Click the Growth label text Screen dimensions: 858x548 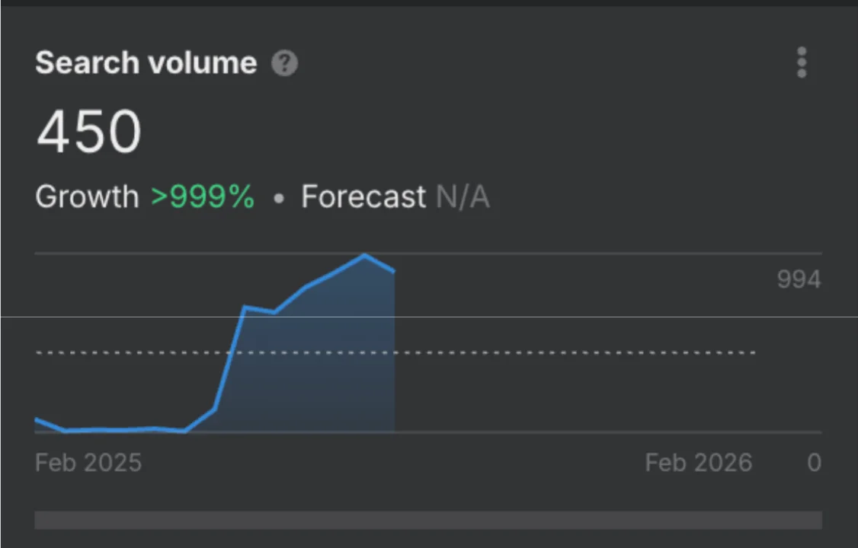coord(87,197)
